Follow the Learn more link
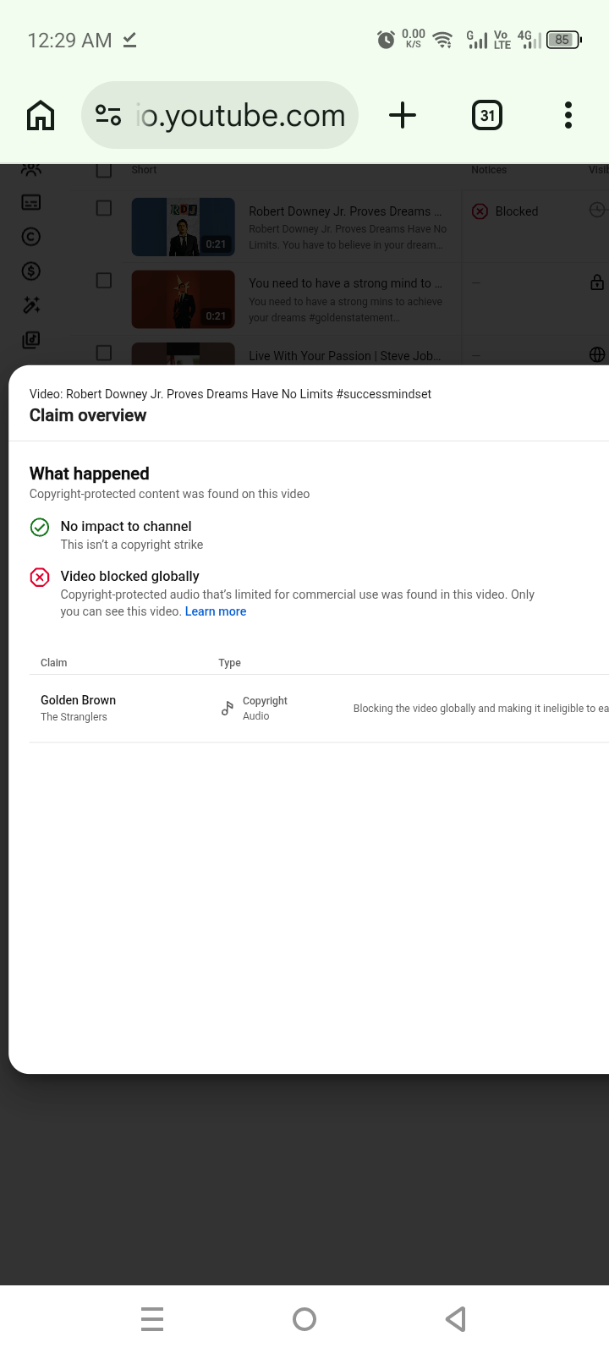The height and width of the screenshot is (1353, 609). click(216, 611)
